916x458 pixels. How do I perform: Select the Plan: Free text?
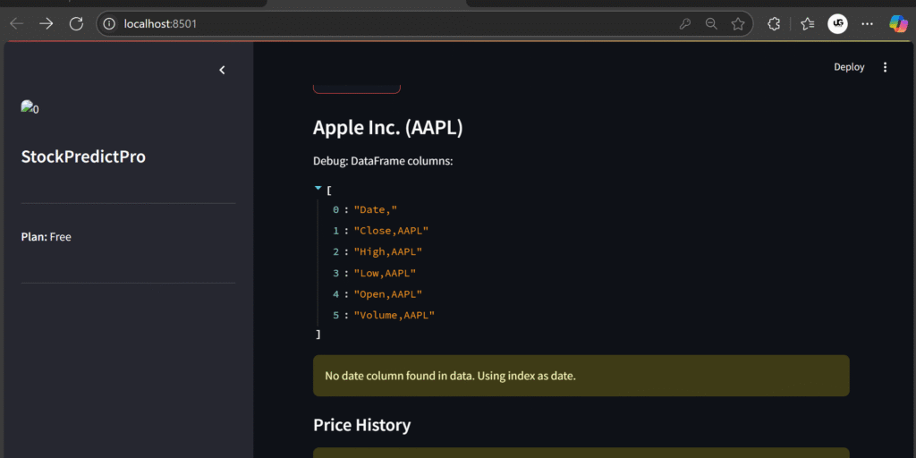[47, 237]
